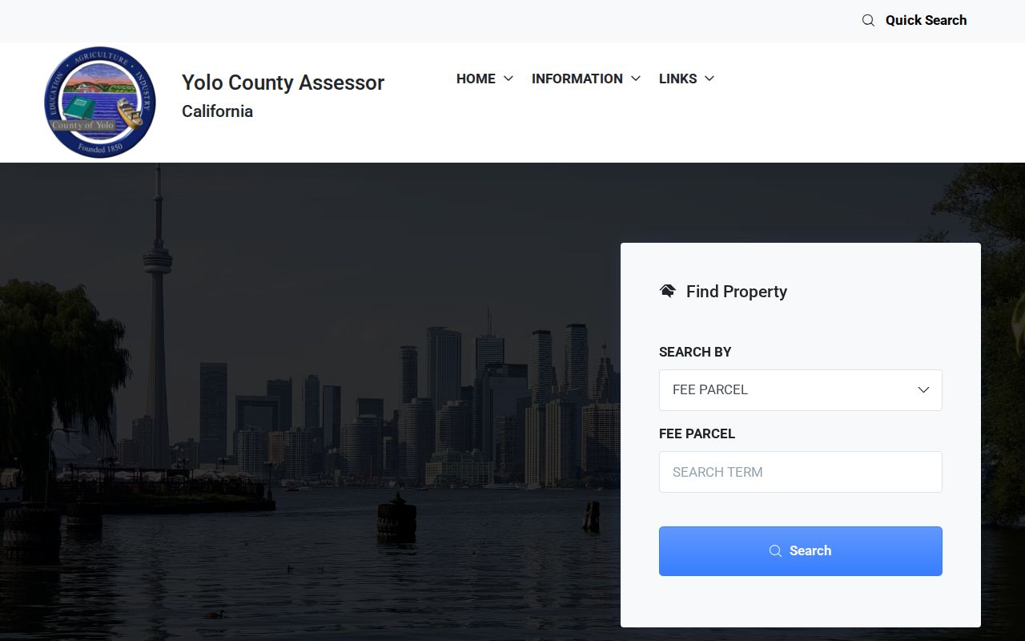Screen dimensions: 1025x641
Task: Open the HOME menu item
Action: tap(476, 79)
